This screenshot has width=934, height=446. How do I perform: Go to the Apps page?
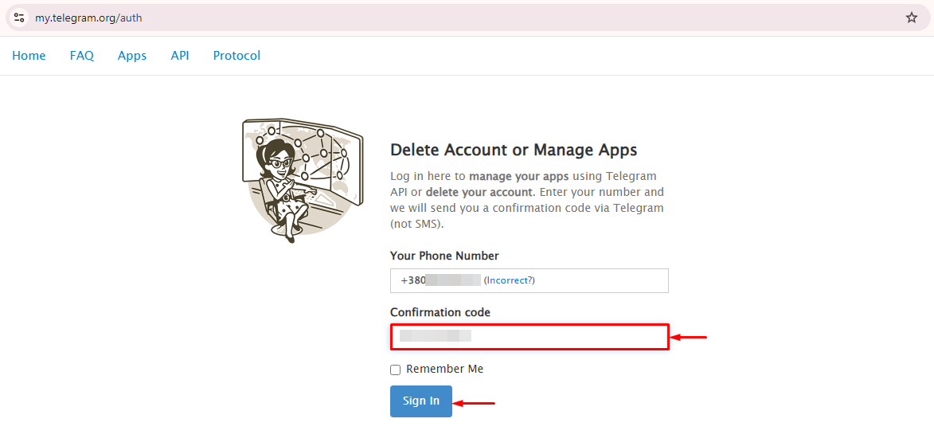(x=132, y=56)
